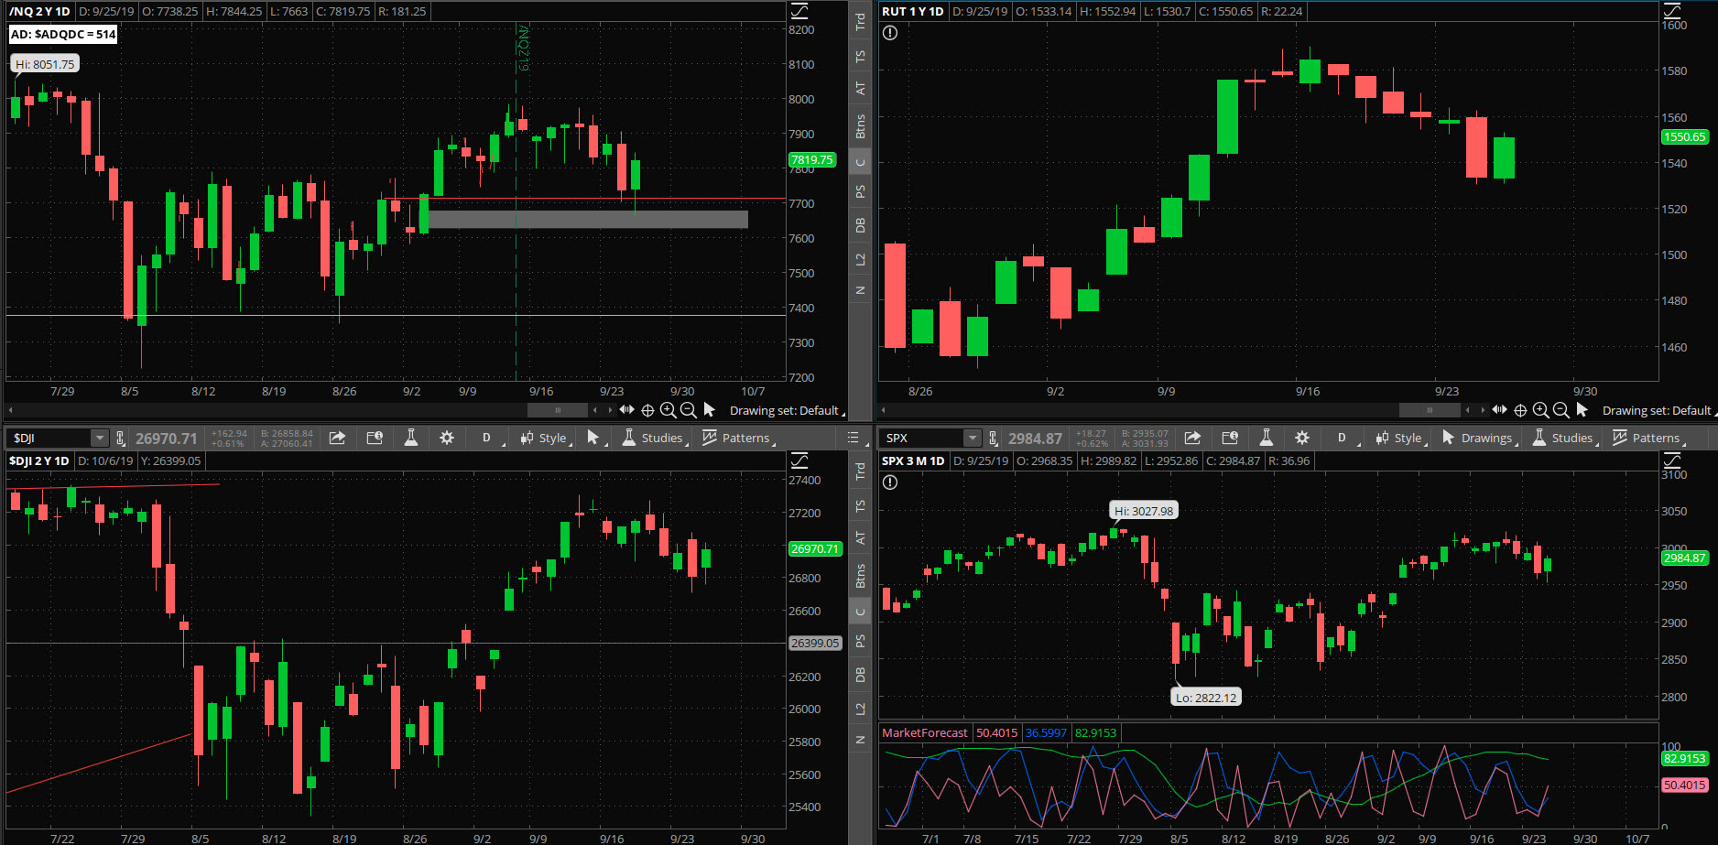This screenshot has width=1718, height=845.
Task: Open Patterns menu in $DJI toolbar
Action: 738,438
